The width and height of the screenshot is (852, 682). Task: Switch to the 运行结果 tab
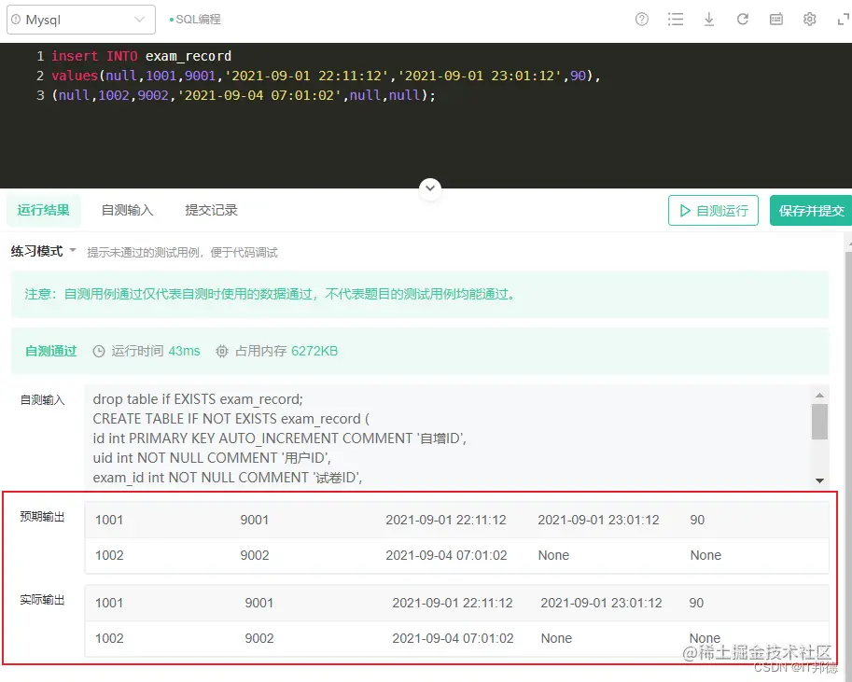pos(44,210)
